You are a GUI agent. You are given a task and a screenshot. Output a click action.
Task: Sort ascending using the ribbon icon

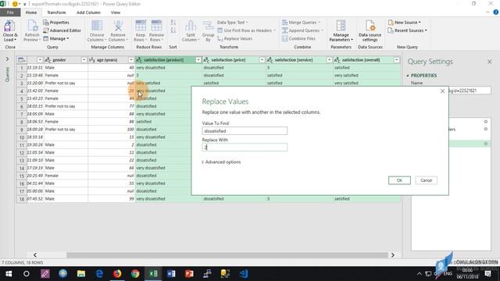click(x=173, y=23)
